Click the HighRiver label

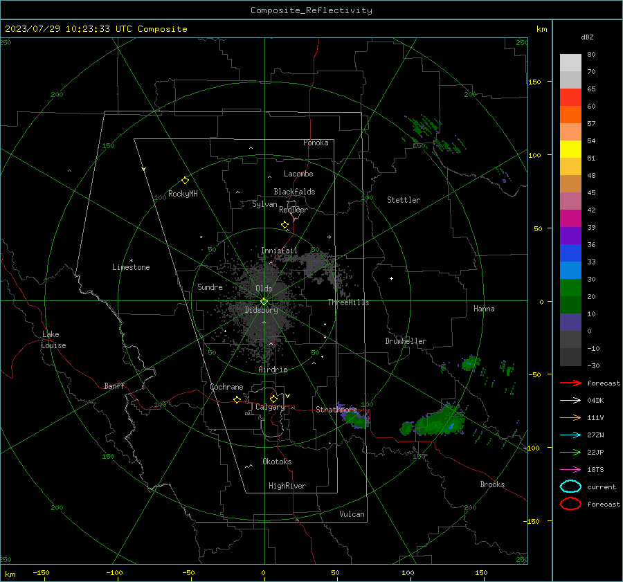287,486
